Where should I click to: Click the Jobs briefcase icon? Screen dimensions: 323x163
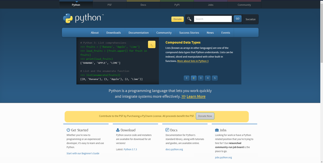point(217,130)
